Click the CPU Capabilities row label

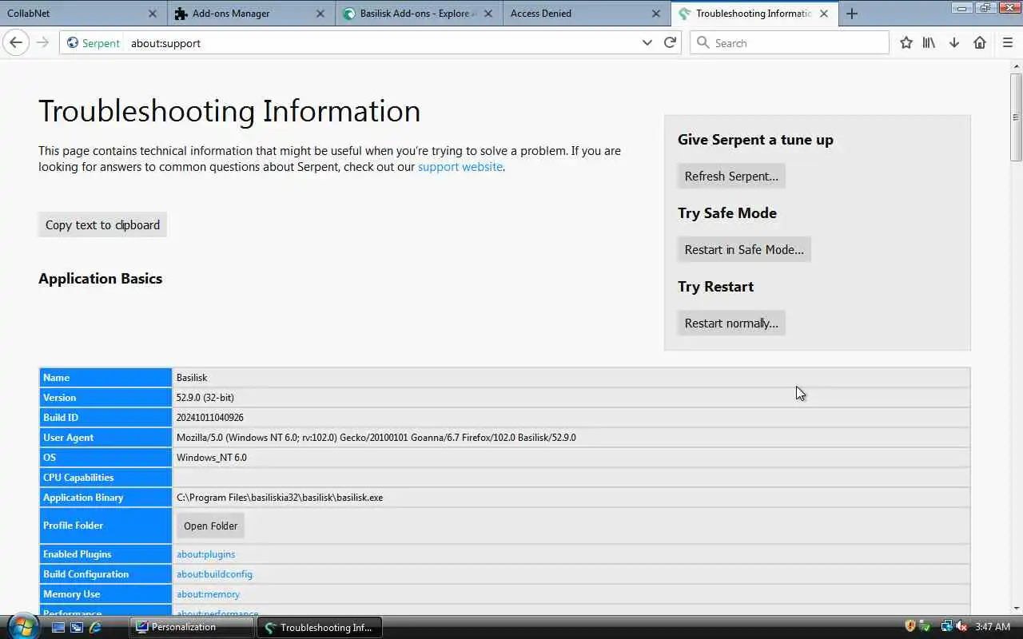[105, 478]
